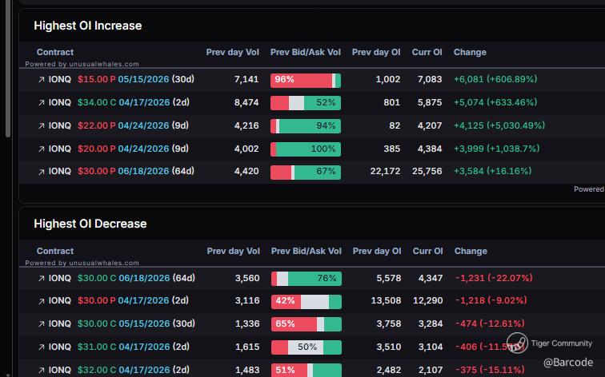
Task: Click the Highest OI Decrease heading
Action: (90, 224)
